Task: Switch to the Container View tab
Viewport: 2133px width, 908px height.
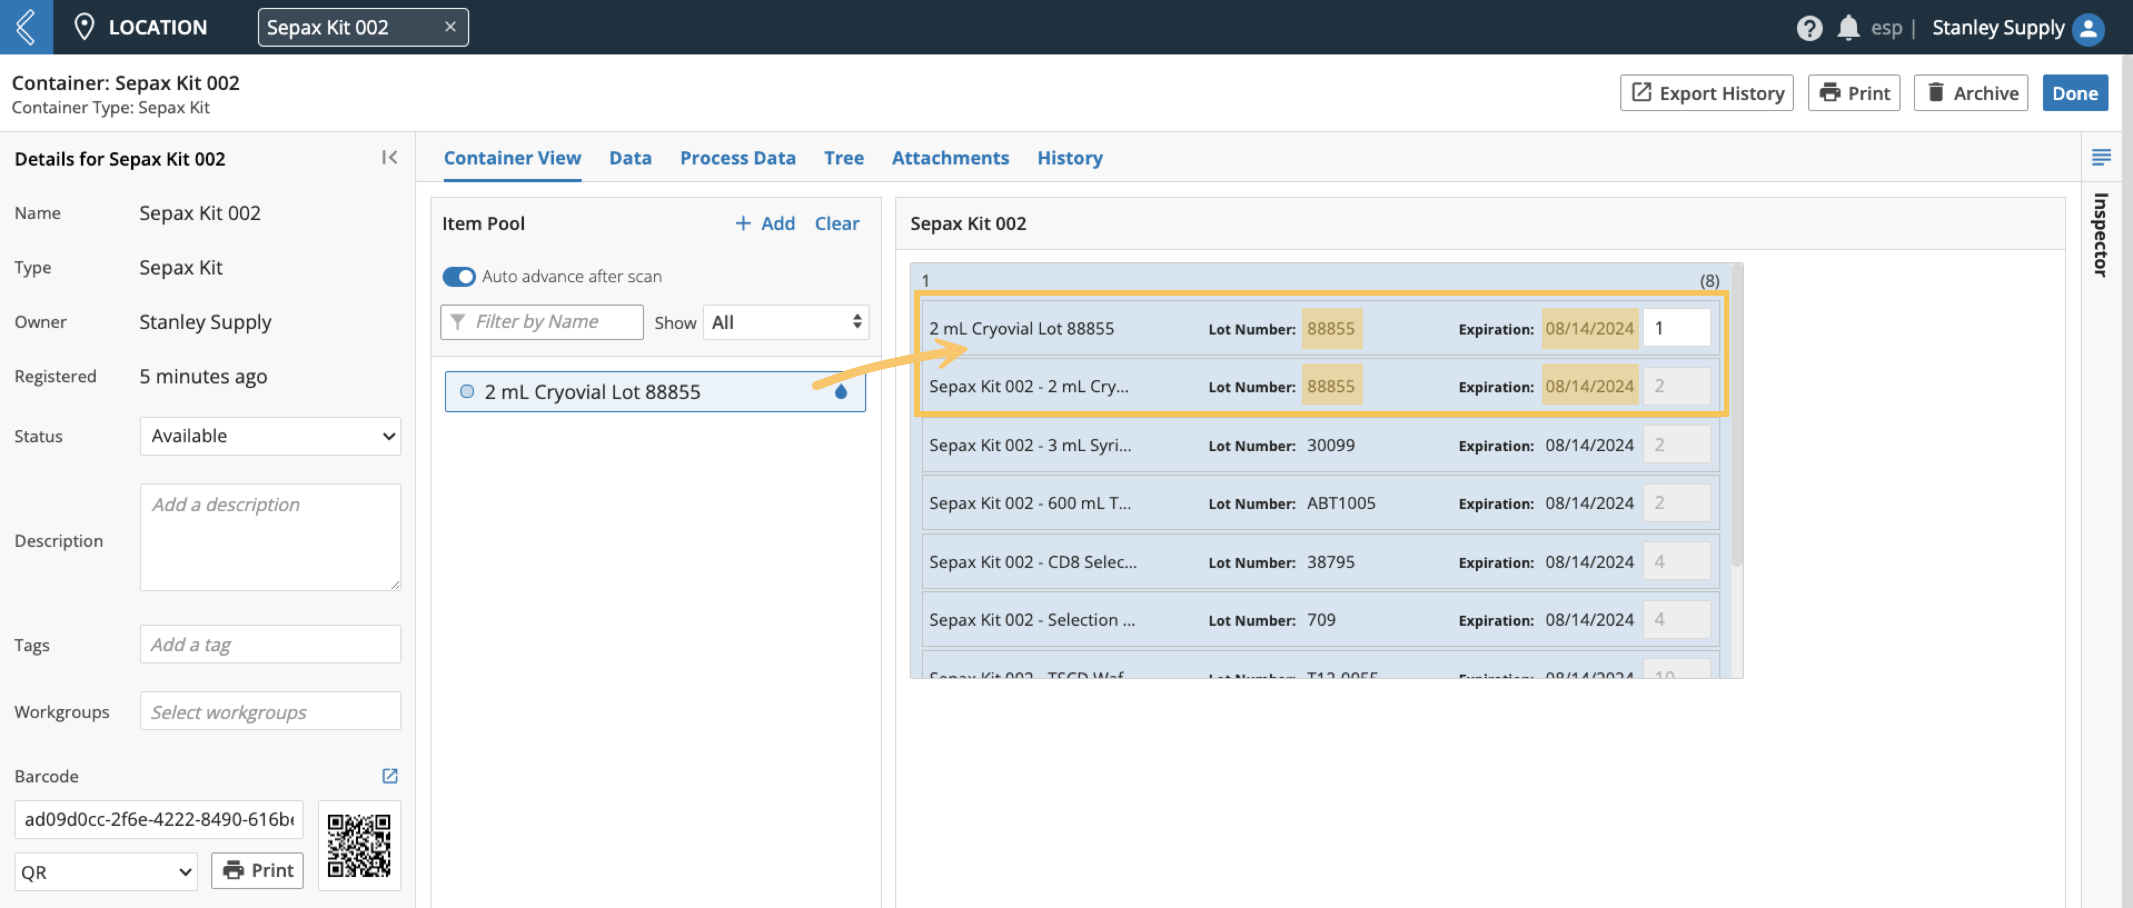Action: click(x=512, y=157)
